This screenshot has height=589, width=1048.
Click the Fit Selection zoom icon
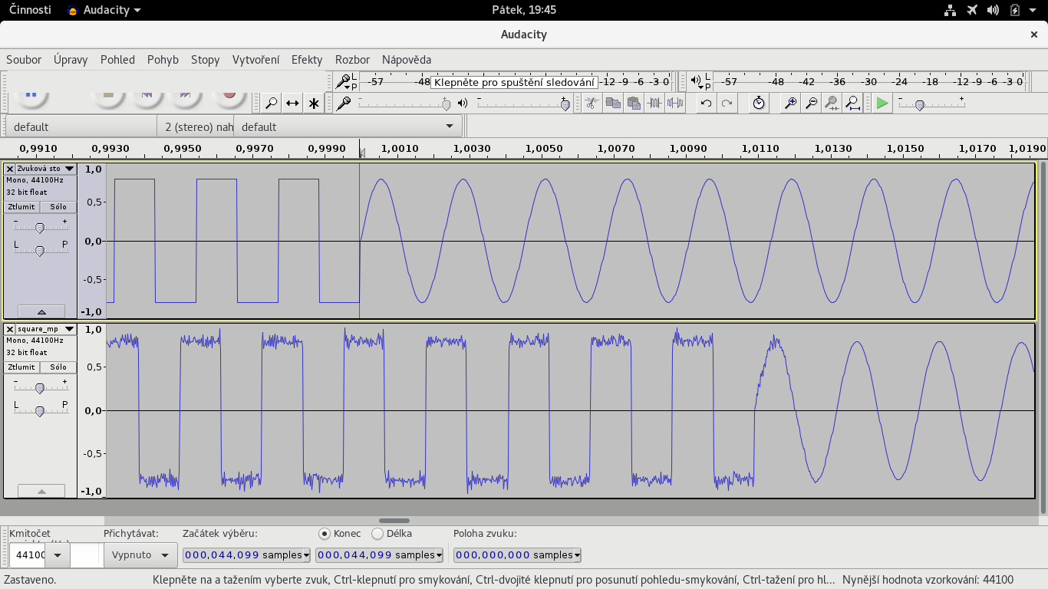click(x=832, y=103)
